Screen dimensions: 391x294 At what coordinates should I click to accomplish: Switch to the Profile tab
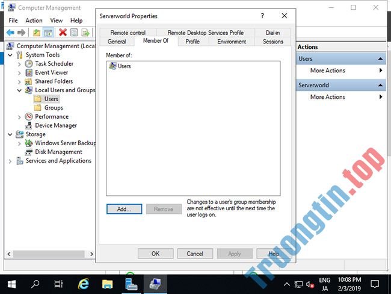(192, 42)
